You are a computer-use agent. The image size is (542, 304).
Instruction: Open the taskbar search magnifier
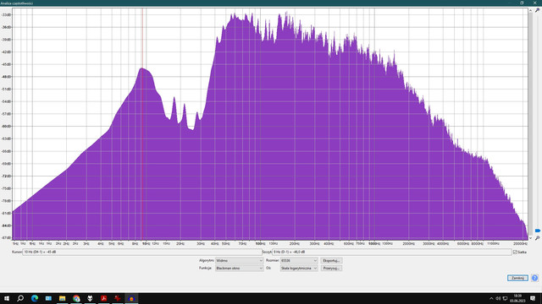pyautogui.click(x=20, y=298)
